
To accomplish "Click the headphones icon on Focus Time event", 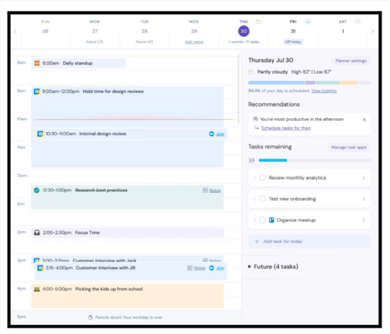I will tap(37, 233).
